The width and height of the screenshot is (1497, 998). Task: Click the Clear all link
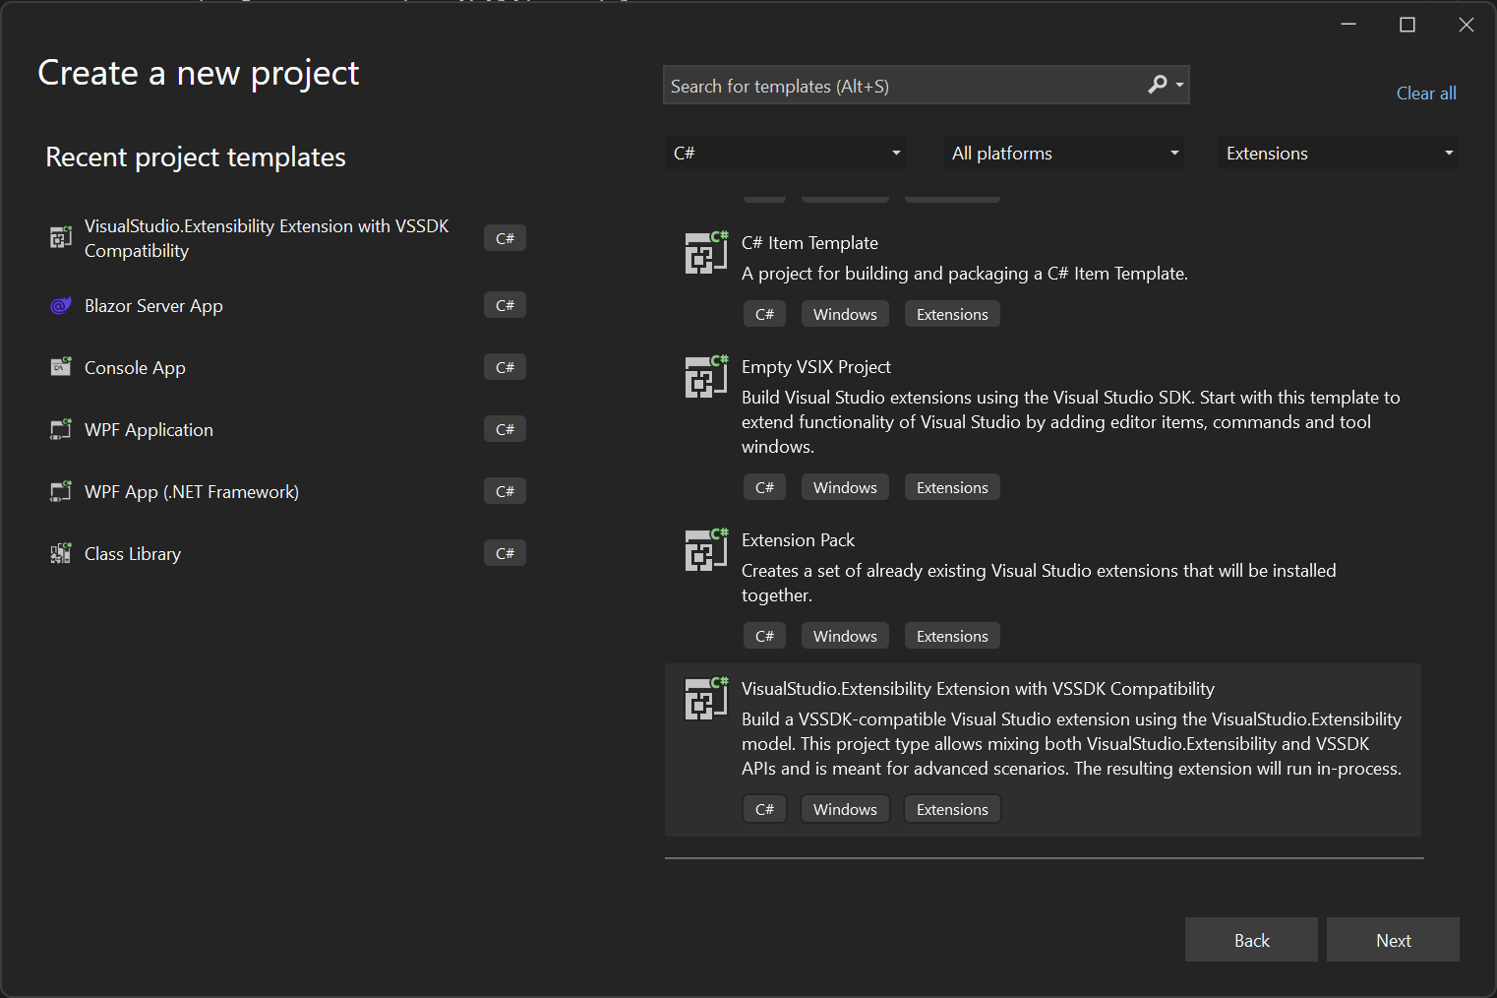(x=1425, y=93)
